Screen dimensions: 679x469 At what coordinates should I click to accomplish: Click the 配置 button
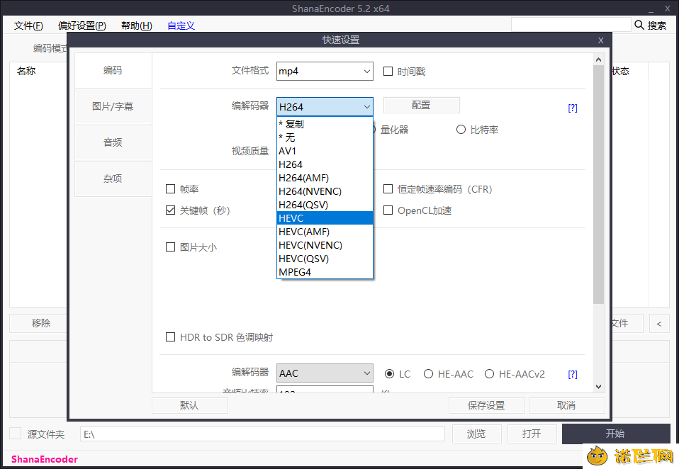421,105
